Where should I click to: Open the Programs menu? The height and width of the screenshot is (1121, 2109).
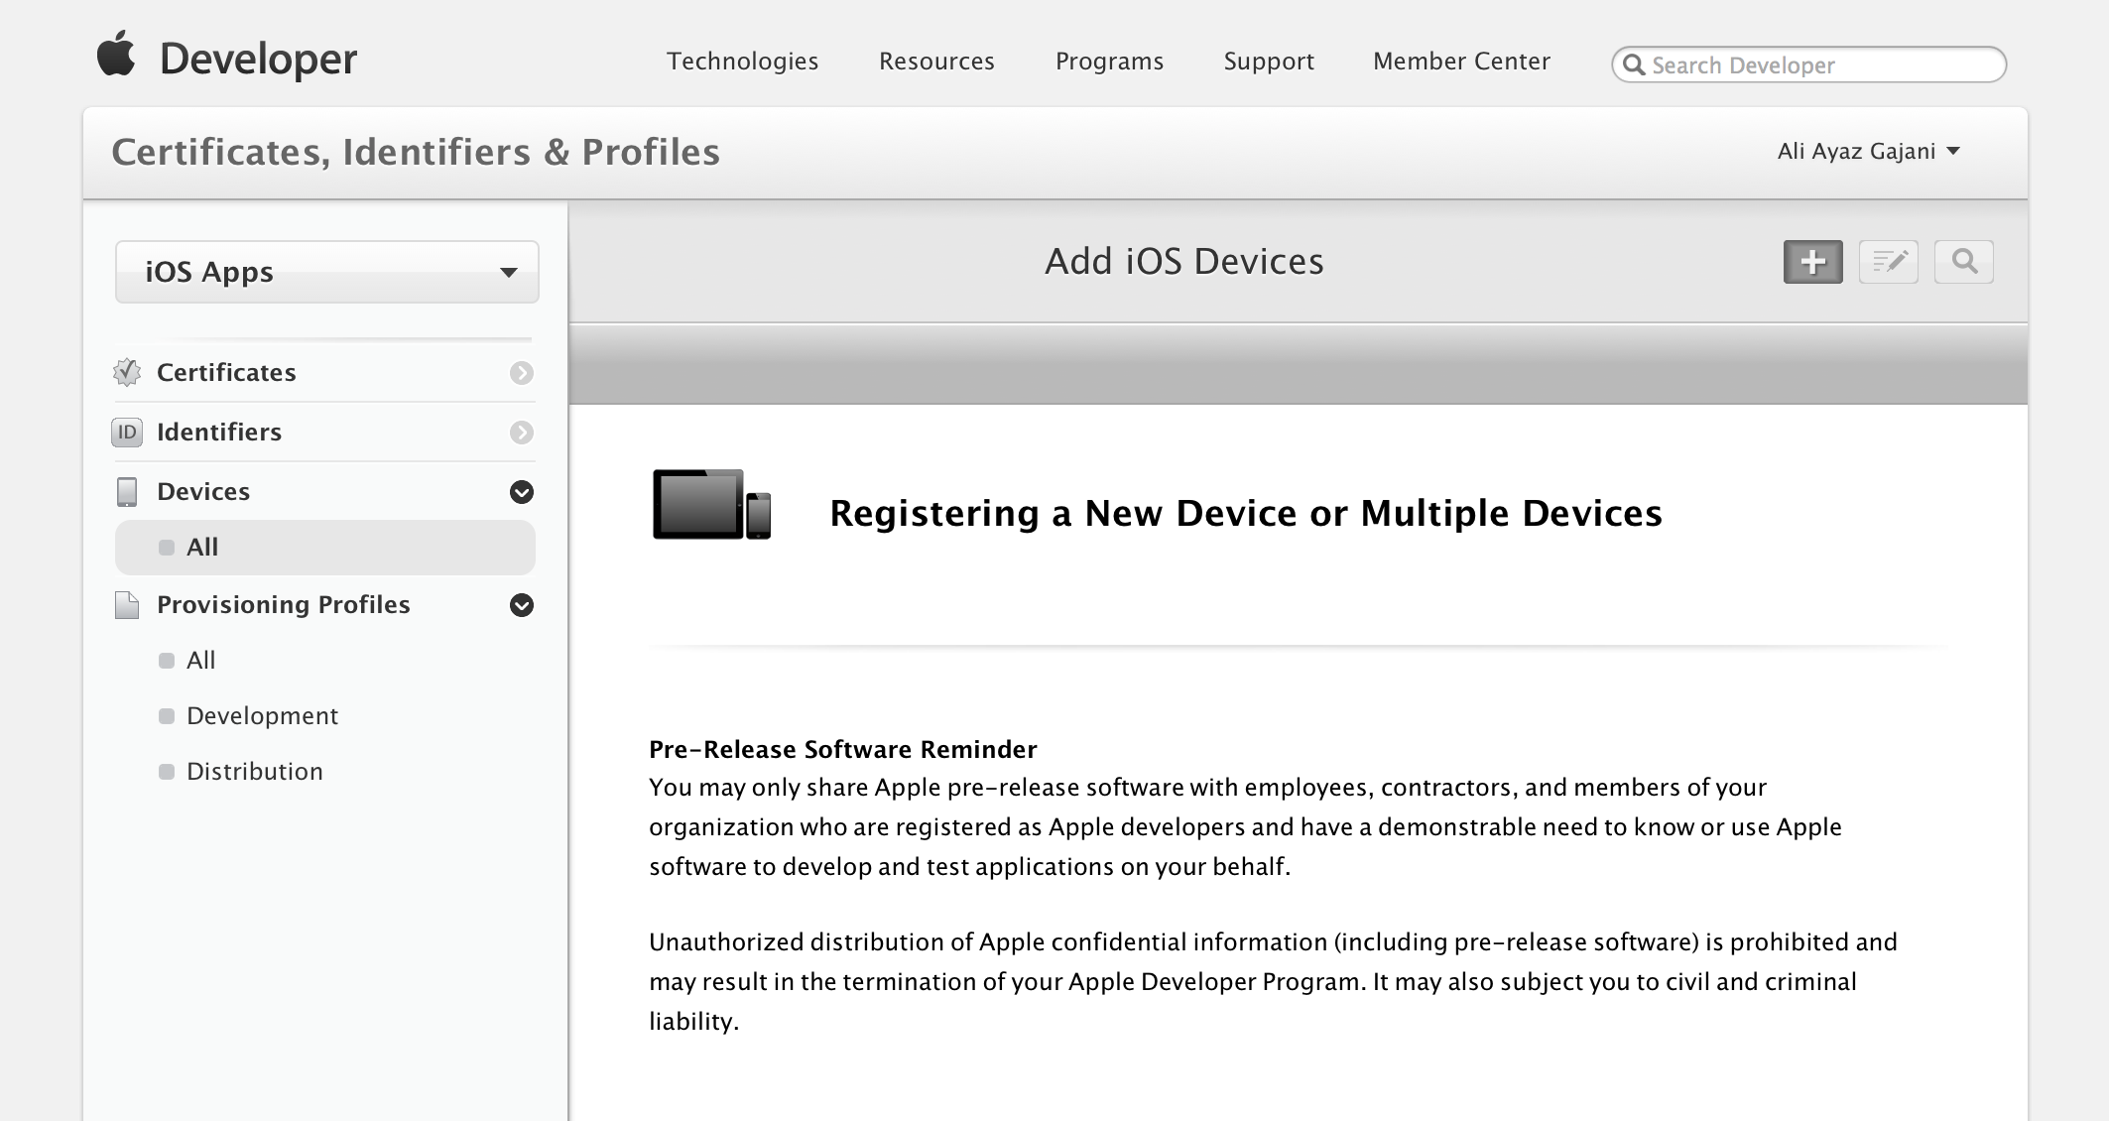(1109, 62)
